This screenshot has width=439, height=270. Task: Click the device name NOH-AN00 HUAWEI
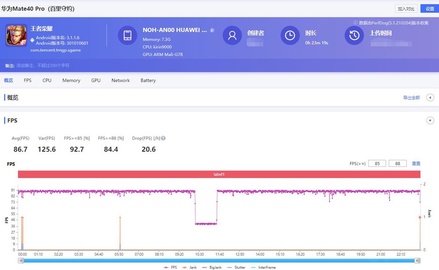[x=175, y=30]
